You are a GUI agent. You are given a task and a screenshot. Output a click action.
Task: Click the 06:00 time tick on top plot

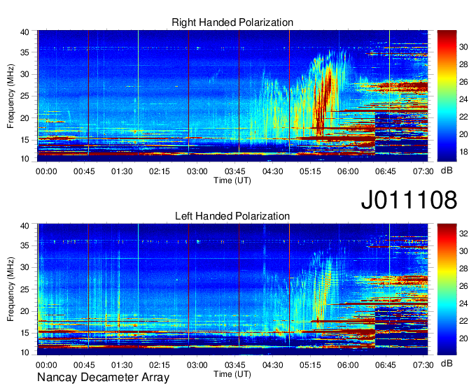click(348, 171)
